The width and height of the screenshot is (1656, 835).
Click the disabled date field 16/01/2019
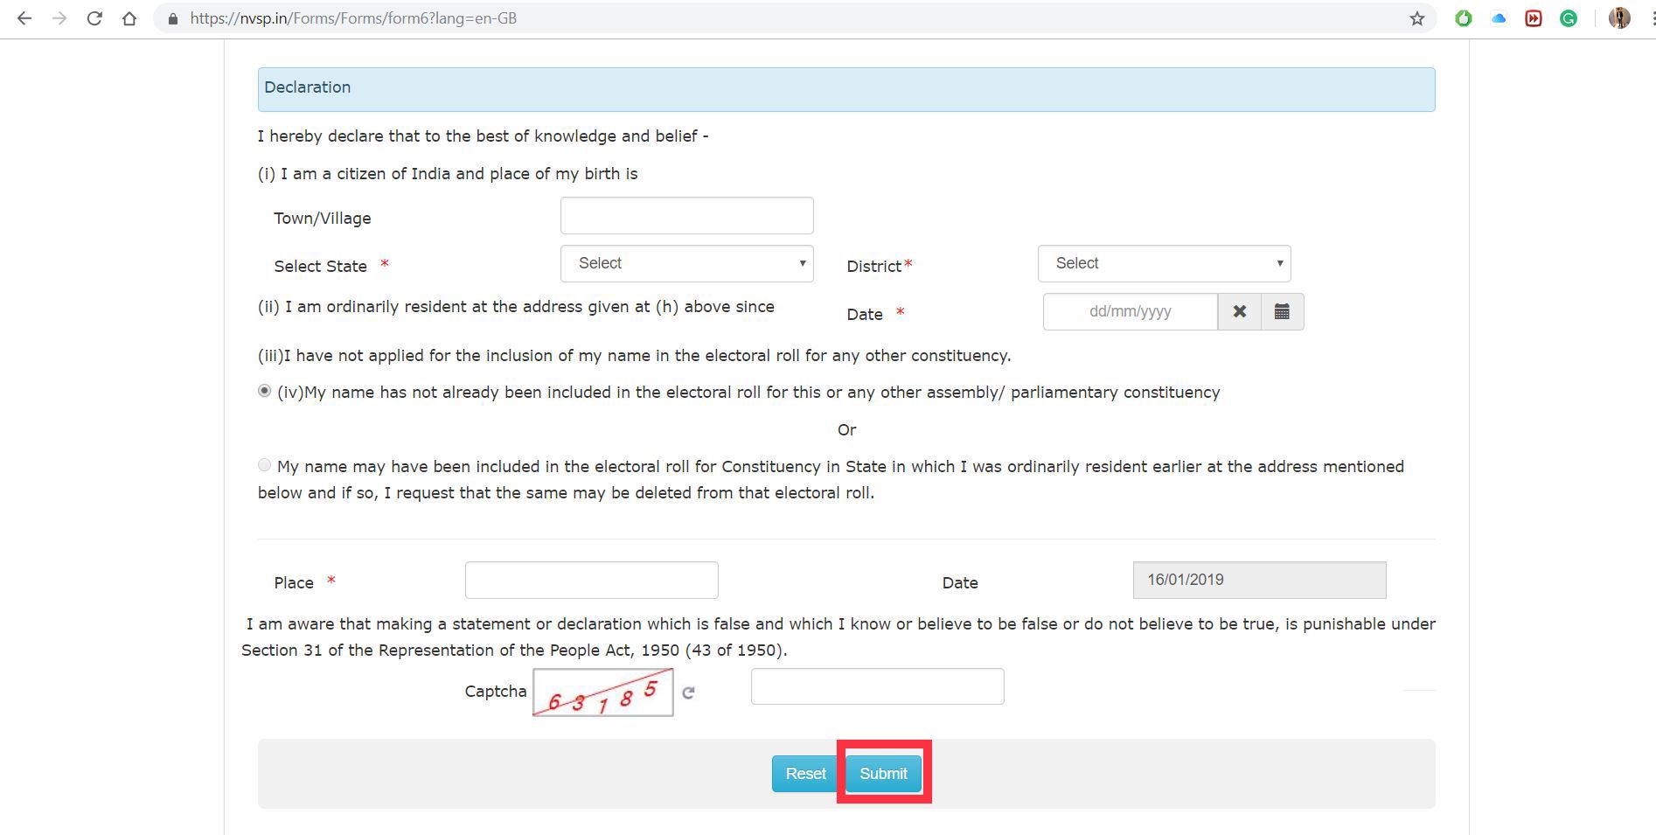coord(1260,580)
